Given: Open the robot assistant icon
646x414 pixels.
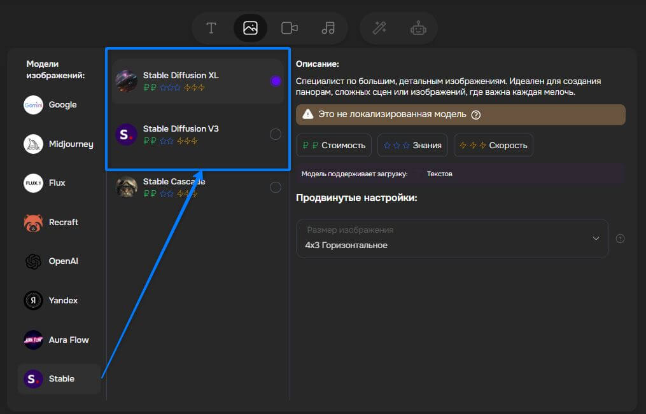Looking at the screenshot, I should tap(418, 28).
